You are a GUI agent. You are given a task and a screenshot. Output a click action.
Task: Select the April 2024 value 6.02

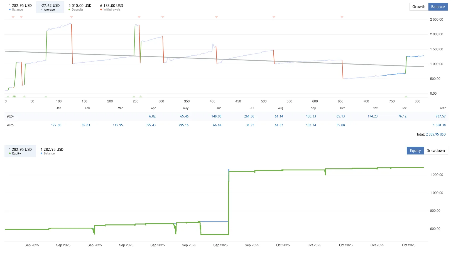coord(152,116)
